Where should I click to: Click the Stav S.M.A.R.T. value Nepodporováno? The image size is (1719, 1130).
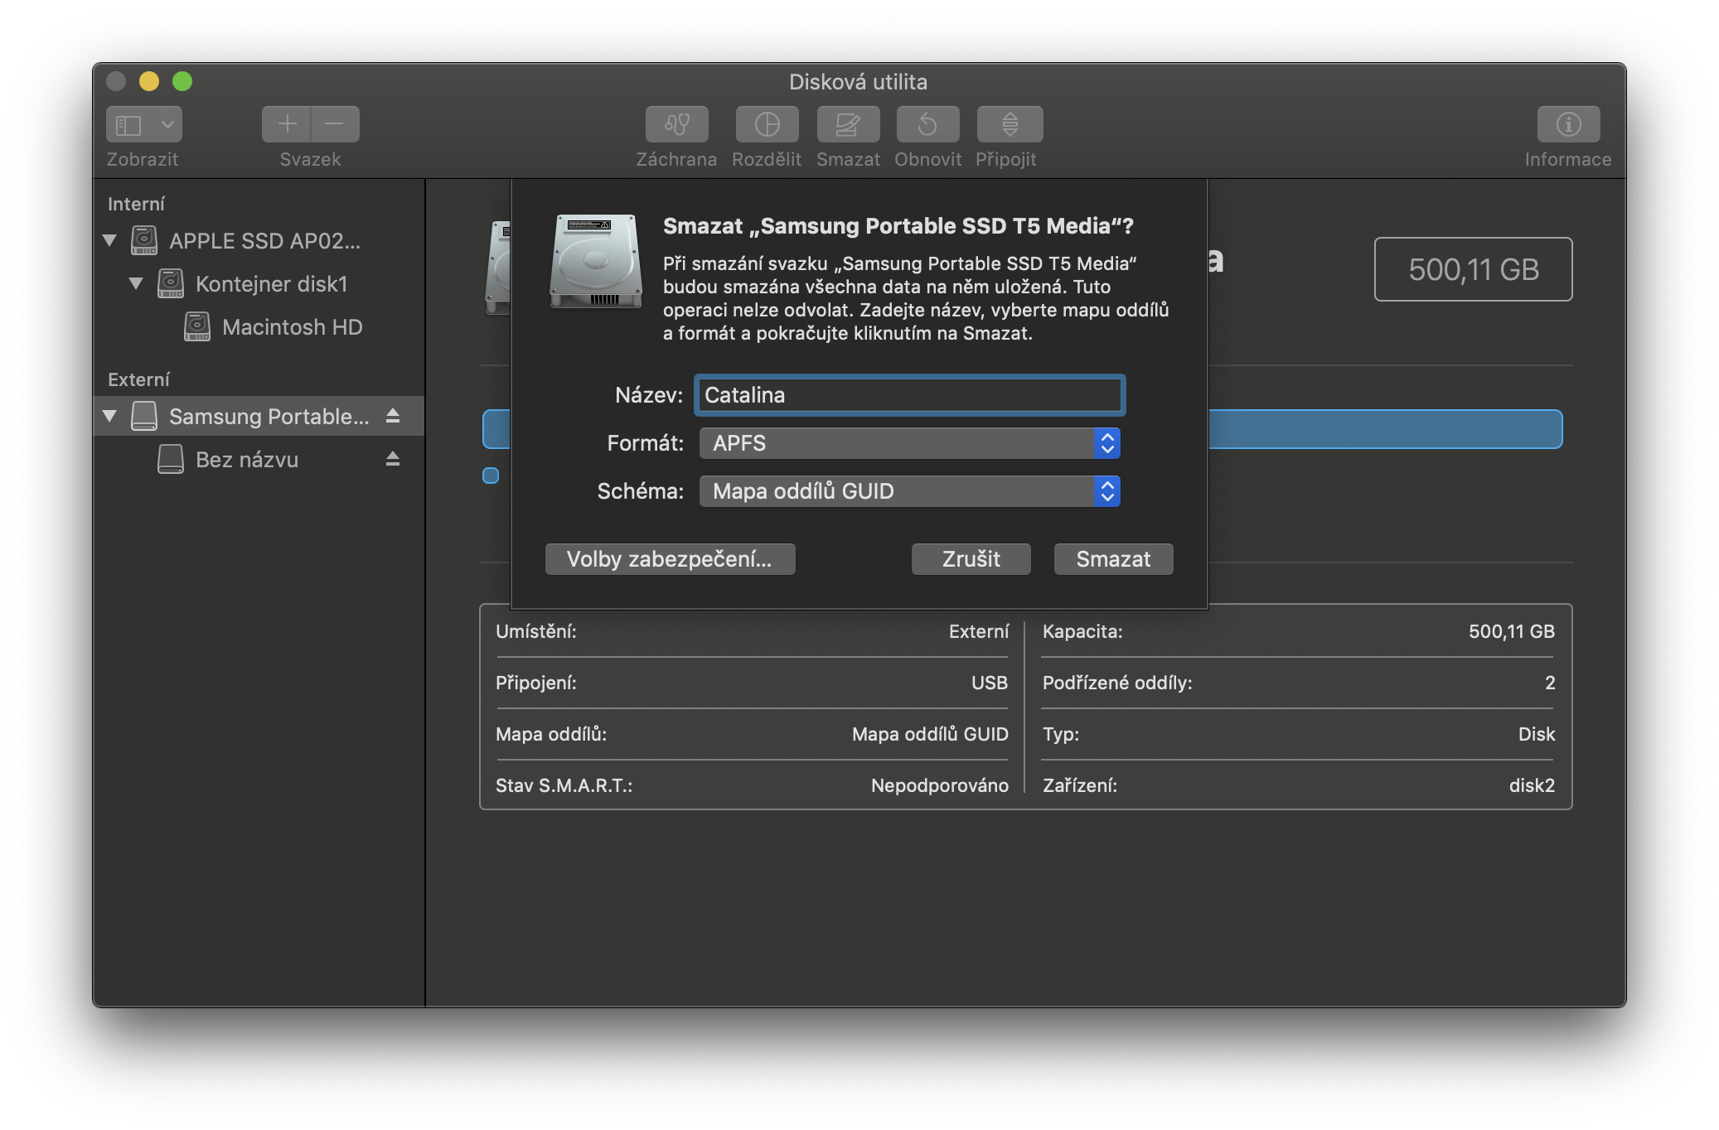click(x=940, y=785)
